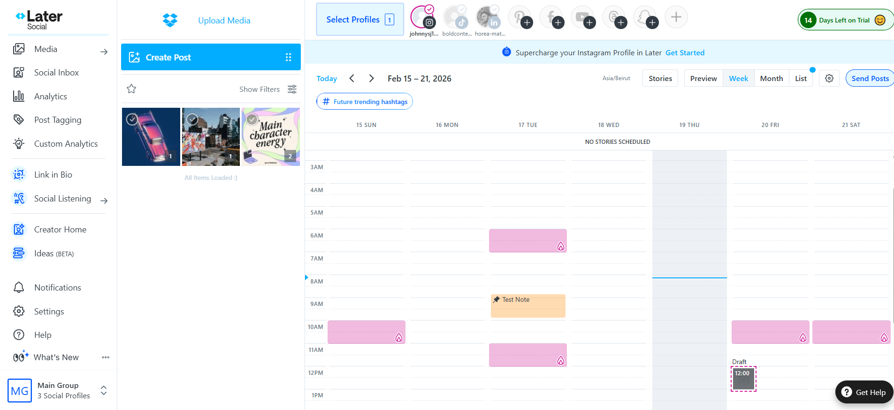
Task: Switch to Preview view
Action: (703, 78)
